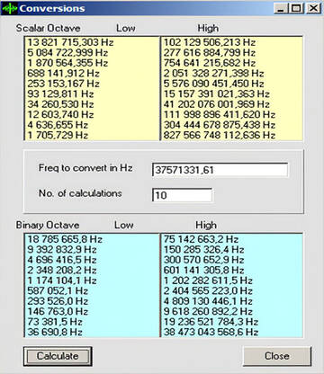Select 18 785 665,8 Hz binary low entry

[x=65, y=239]
